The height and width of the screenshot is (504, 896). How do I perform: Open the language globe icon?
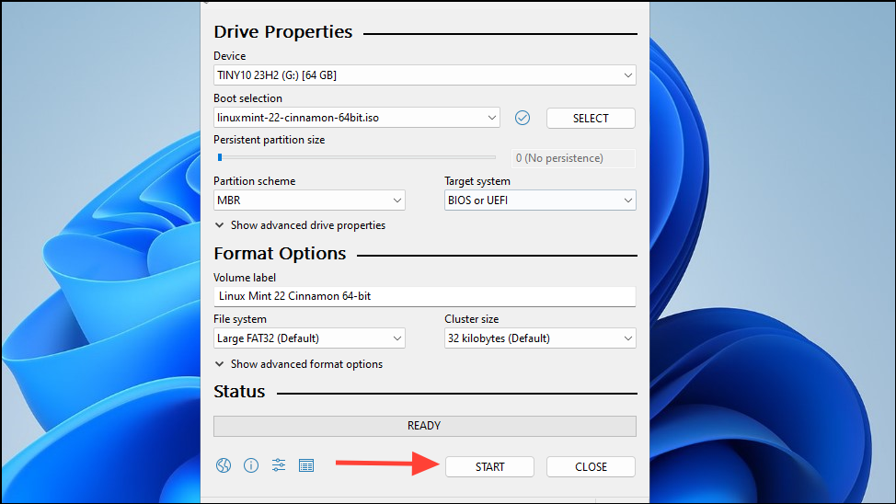pos(224,465)
